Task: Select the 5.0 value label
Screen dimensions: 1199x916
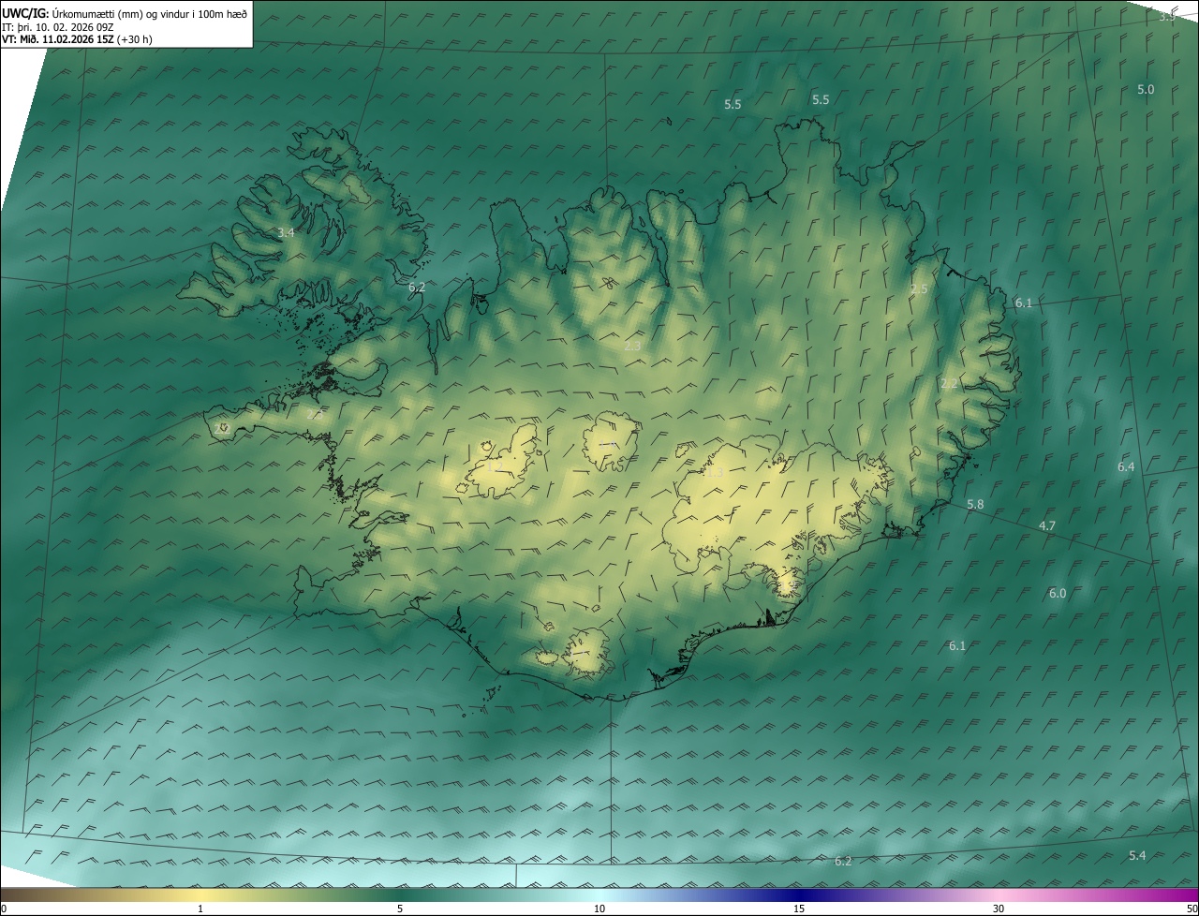Action: (1146, 89)
